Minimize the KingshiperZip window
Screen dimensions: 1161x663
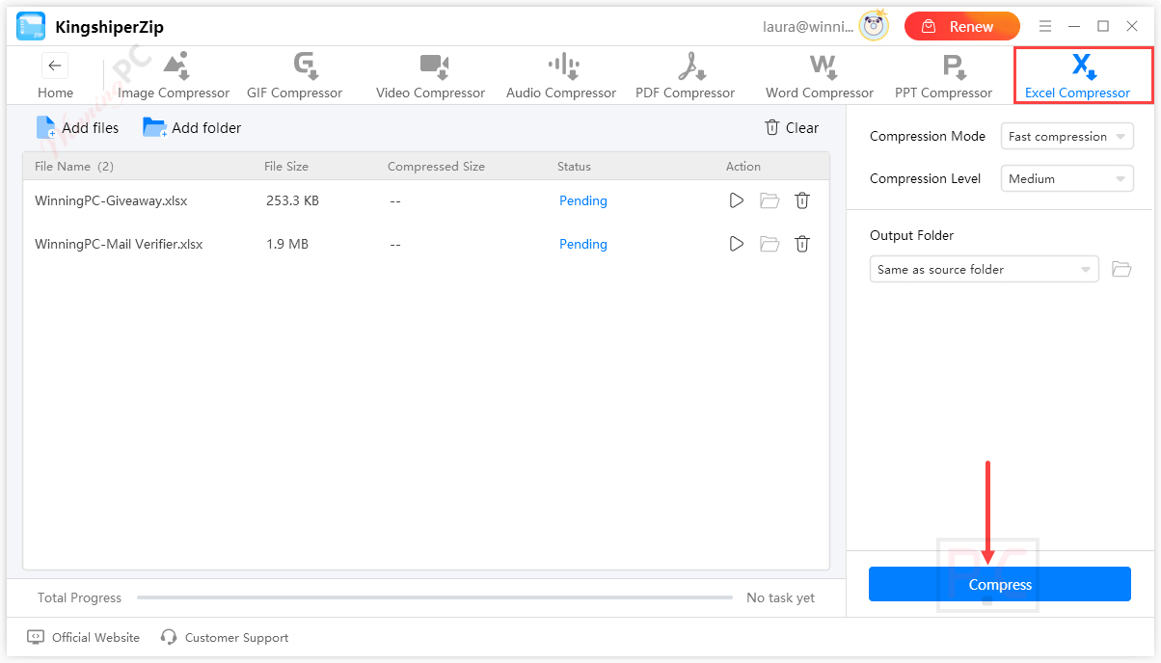click(1075, 26)
